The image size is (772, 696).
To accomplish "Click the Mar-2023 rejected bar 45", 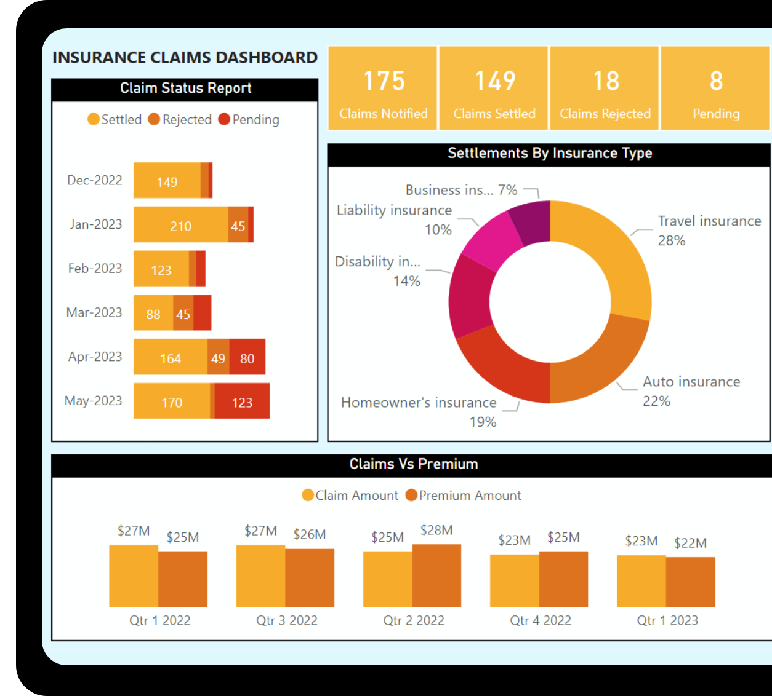I will tap(183, 313).
